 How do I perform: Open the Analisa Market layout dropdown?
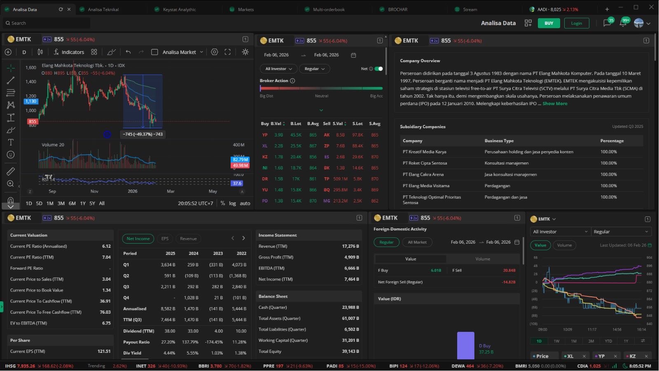pos(182,52)
